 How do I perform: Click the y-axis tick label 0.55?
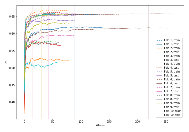tap(12, 51)
